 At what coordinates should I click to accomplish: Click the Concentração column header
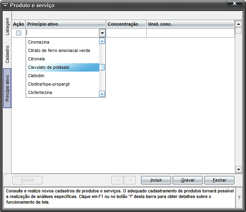click(126, 24)
